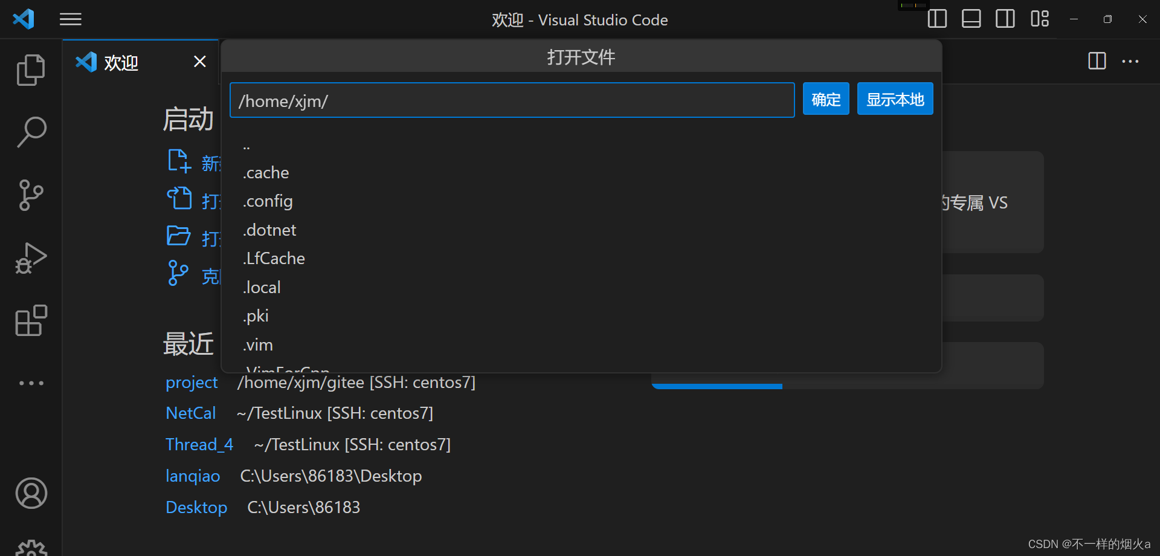Open the Explorer view in activity bar
The width and height of the screenshot is (1160, 556).
[31, 70]
